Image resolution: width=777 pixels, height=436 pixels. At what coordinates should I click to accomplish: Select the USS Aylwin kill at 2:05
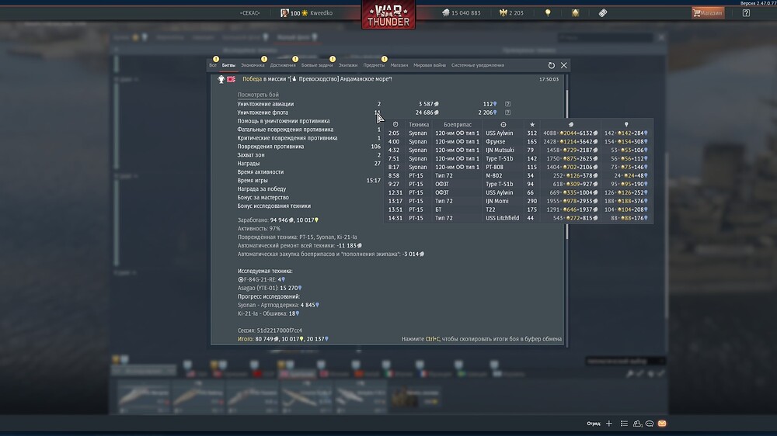(x=517, y=133)
